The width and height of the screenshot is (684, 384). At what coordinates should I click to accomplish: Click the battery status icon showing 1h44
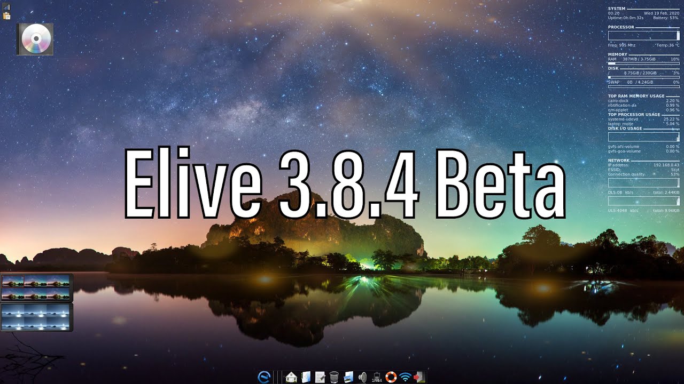click(377, 377)
